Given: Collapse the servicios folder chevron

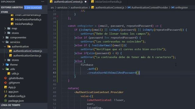Looking at the screenshot, I should click(3, 42).
